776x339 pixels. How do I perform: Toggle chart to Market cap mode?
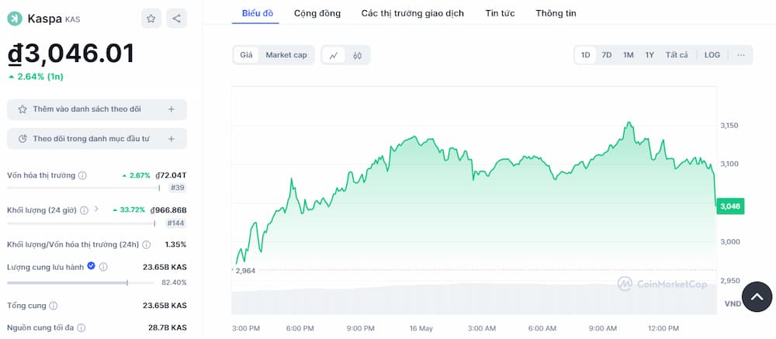(286, 55)
